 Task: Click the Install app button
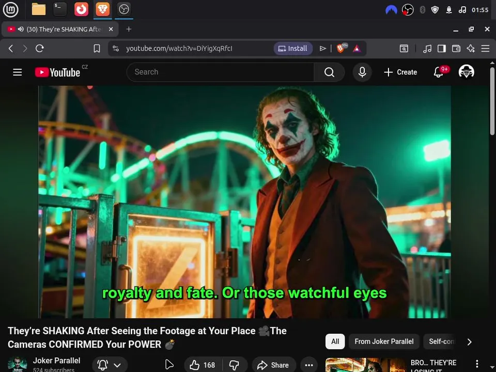click(293, 49)
